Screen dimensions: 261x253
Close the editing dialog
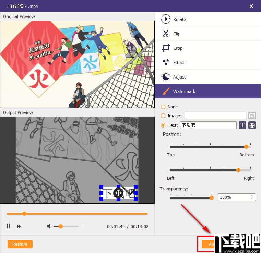pyautogui.click(x=251, y=6)
